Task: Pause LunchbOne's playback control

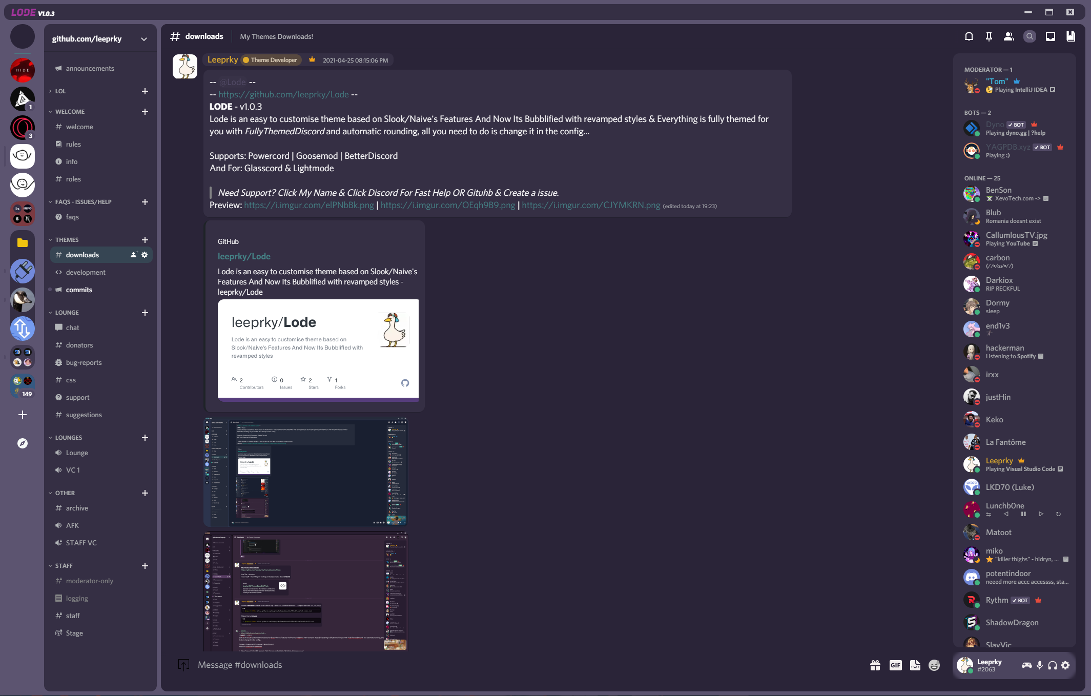Action: [1023, 514]
